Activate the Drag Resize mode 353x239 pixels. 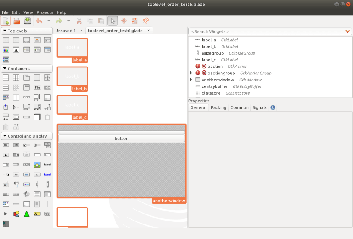[x=124, y=21]
